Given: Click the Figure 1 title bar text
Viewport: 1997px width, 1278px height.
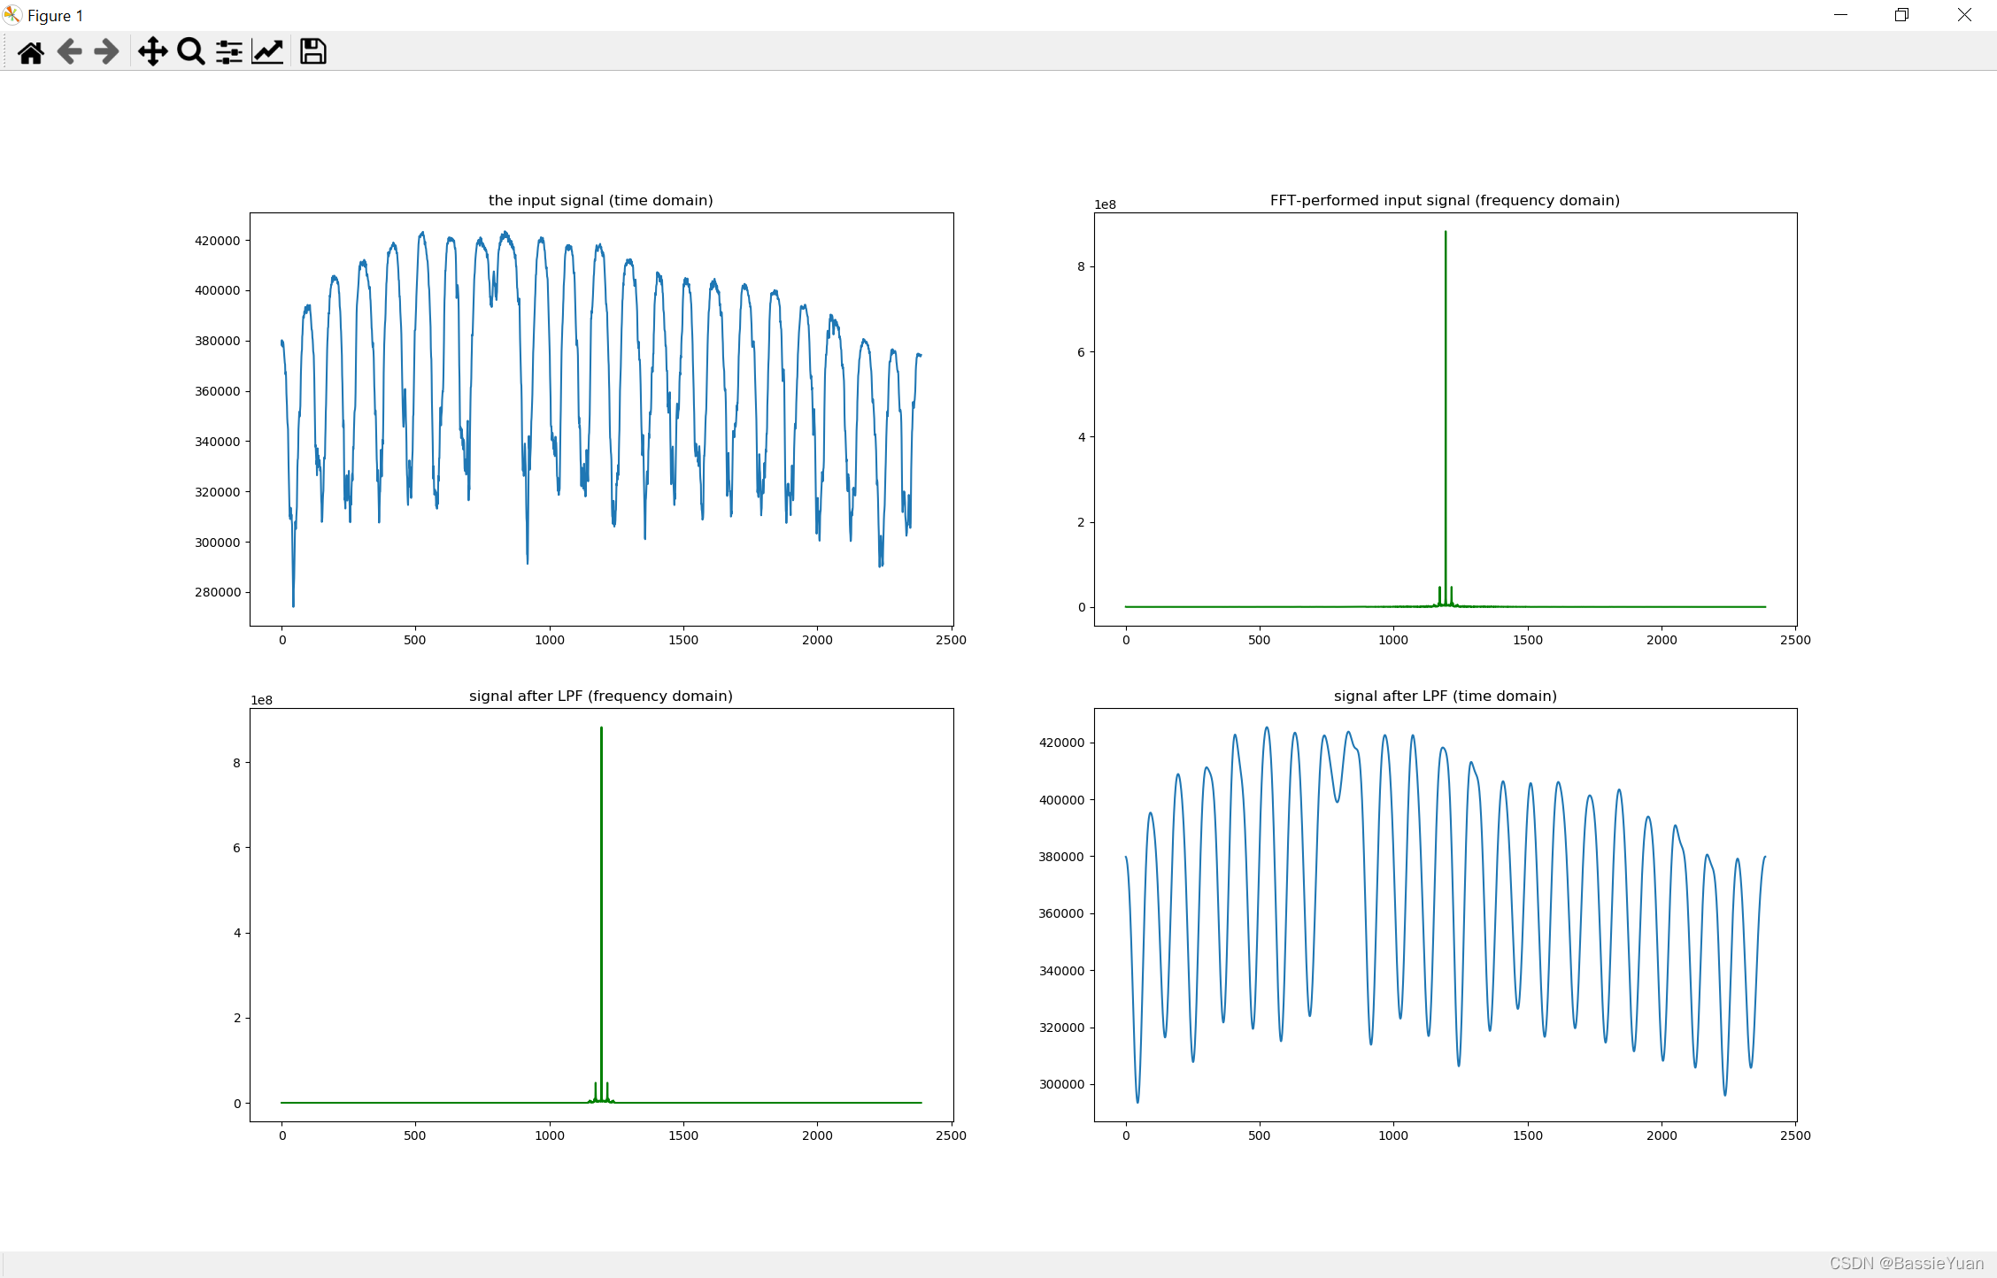Looking at the screenshot, I should [x=55, y=16].
